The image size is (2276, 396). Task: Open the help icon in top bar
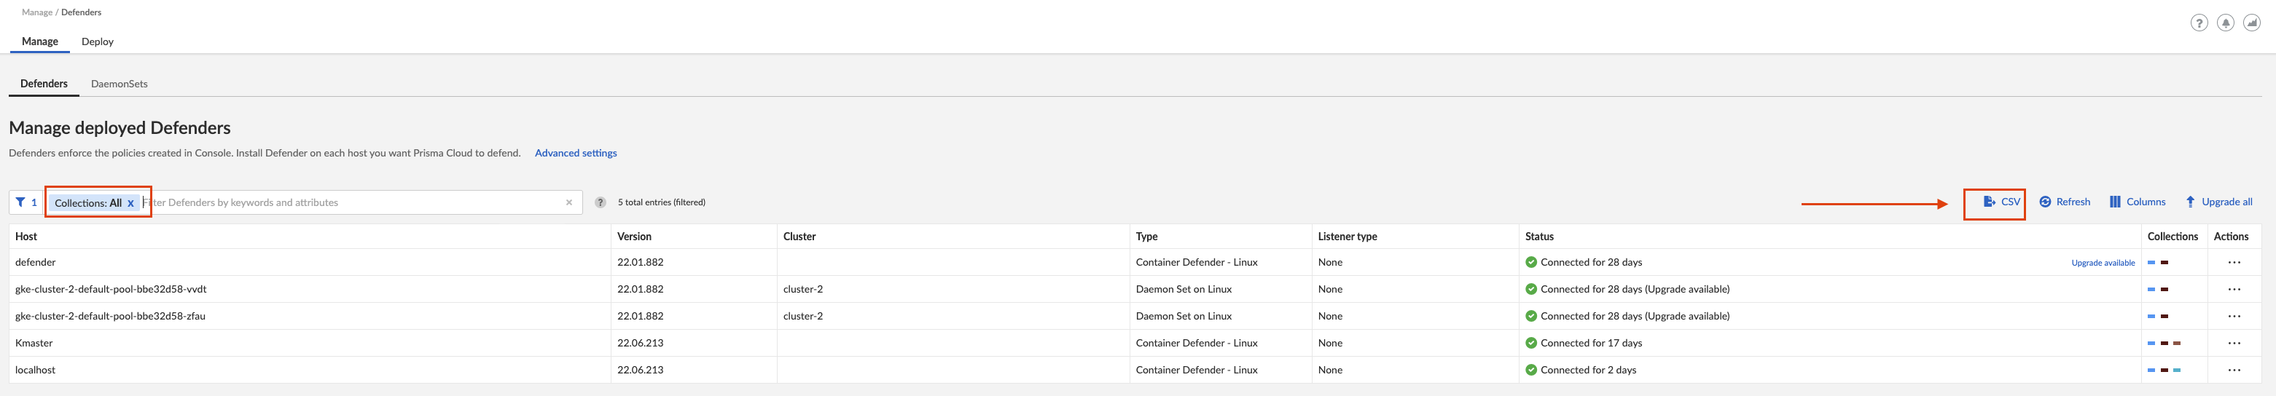[x=2199, y=23]
